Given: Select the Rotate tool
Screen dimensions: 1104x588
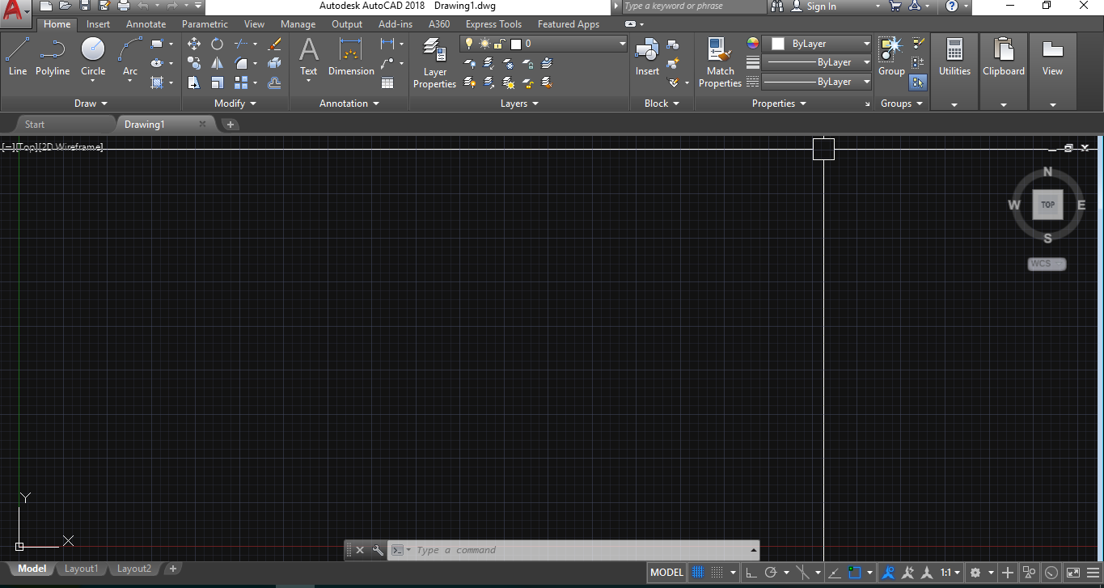Looking at the screenshot, I should tap(218, 44).
